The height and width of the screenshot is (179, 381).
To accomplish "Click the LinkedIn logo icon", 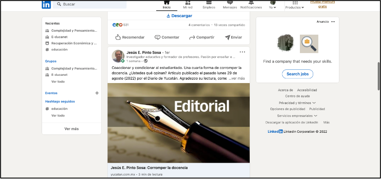I will point(46,4).
